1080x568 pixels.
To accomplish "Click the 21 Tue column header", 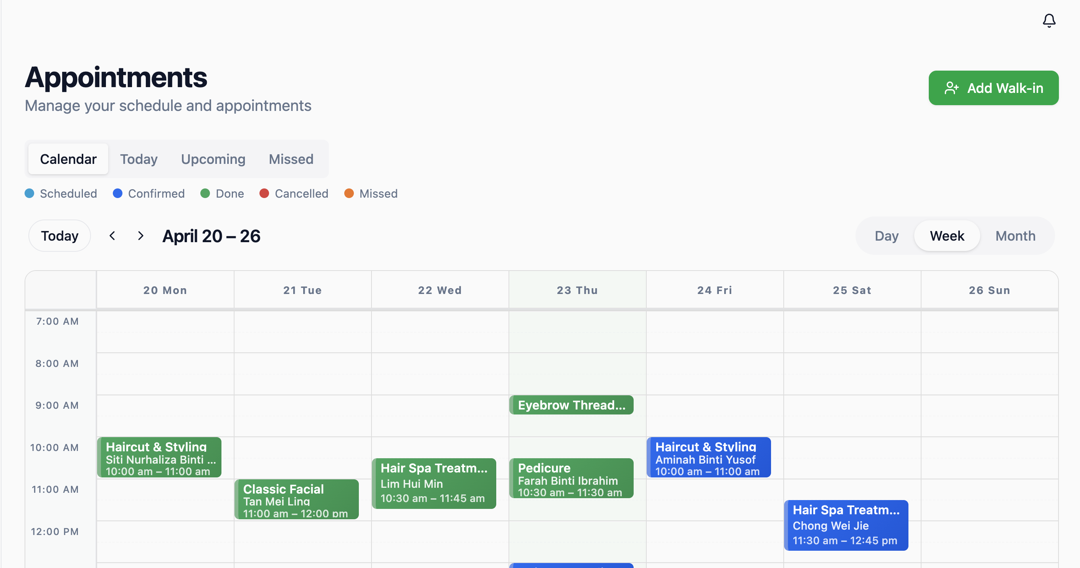I will pos(302,290).
